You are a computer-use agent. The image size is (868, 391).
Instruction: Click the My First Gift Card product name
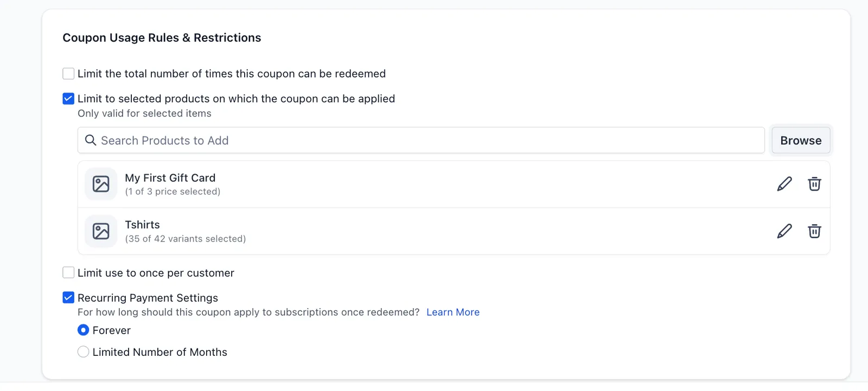point(170,178)
